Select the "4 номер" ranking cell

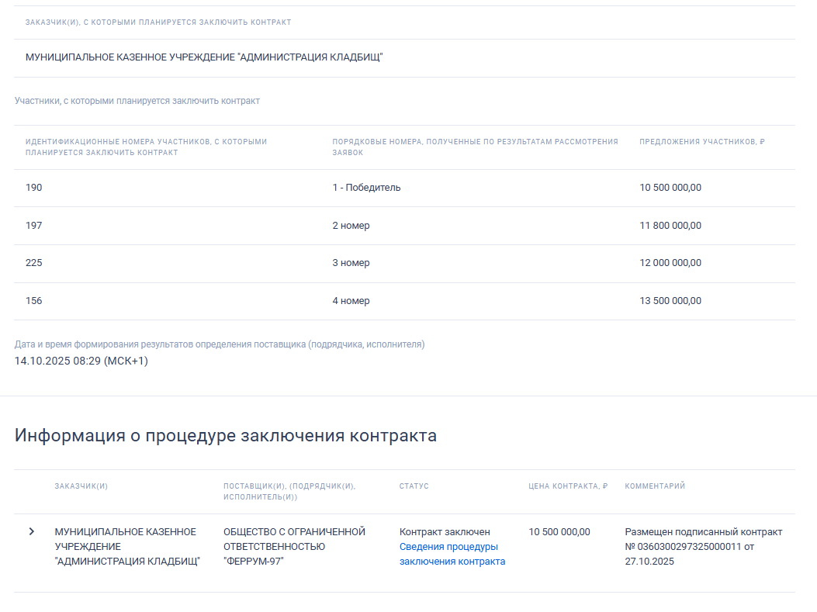click(351, 301)
